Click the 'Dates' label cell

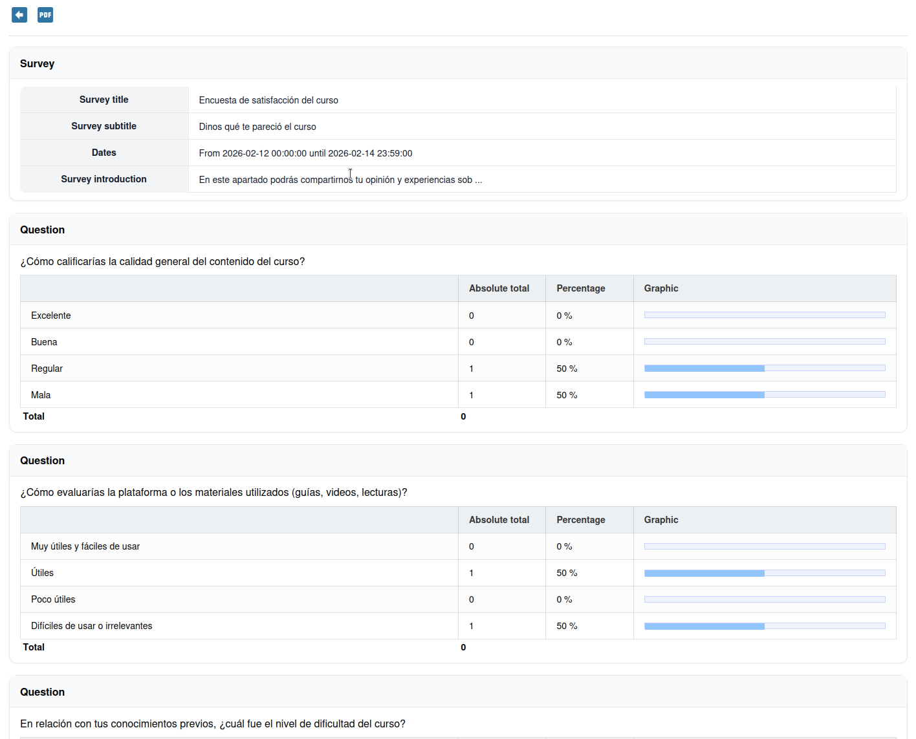(104, 153)
